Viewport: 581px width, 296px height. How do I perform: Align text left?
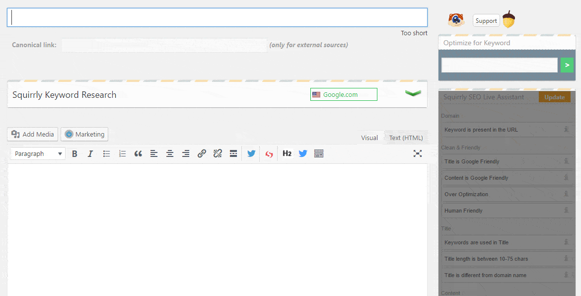pyautogui.click(x=154, y=154)
